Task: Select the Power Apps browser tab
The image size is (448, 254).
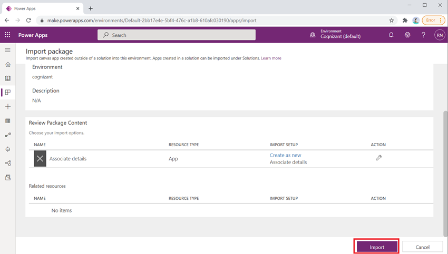Action: (43, 8)
